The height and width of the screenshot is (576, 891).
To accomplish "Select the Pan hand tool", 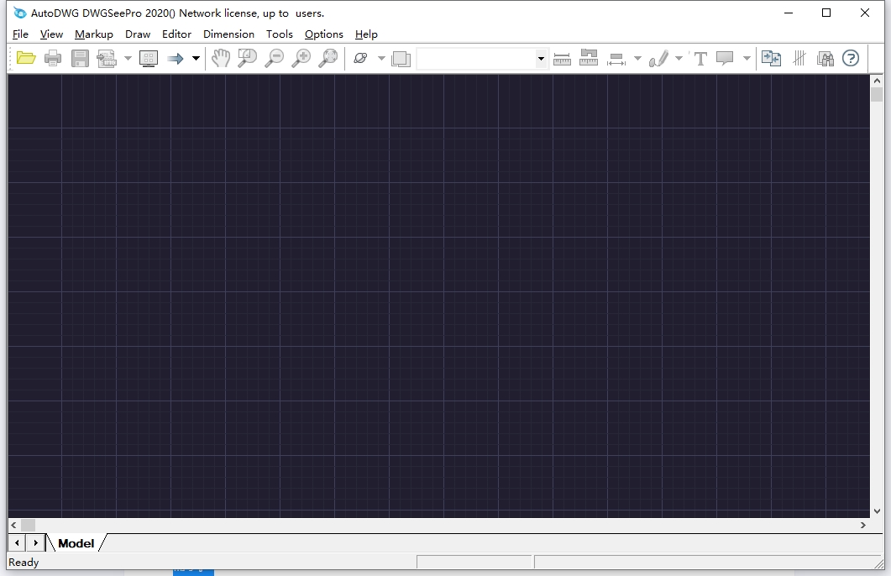I will point(221,58).
